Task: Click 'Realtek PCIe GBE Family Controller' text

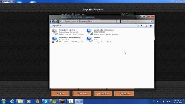Action: tap(72, 34)
